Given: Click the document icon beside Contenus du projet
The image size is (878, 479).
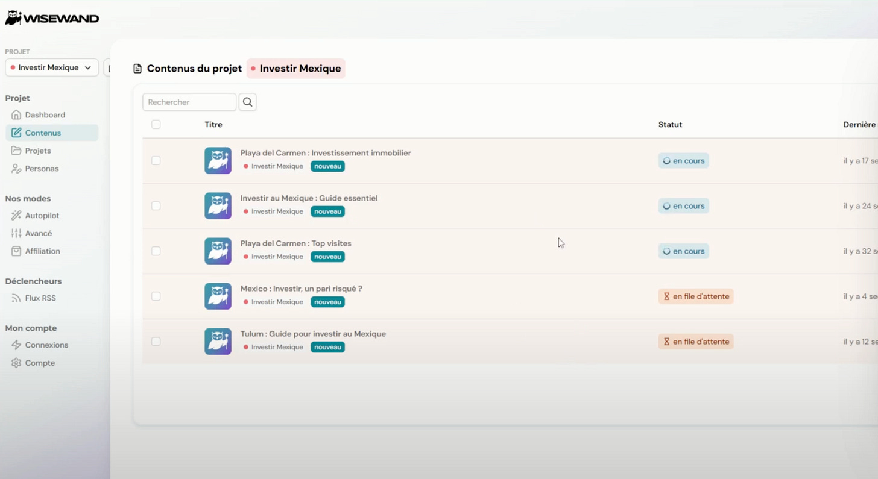Looking at the screenshot, I should 137,69.
